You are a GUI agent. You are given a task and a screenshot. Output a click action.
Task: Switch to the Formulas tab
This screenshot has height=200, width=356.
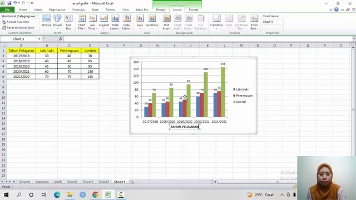[78, 10]
